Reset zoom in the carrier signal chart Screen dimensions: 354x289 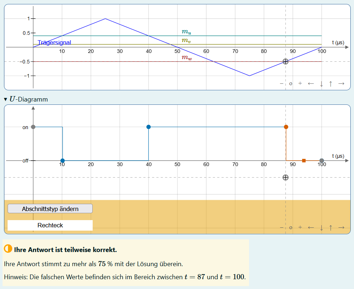point(291,84)
